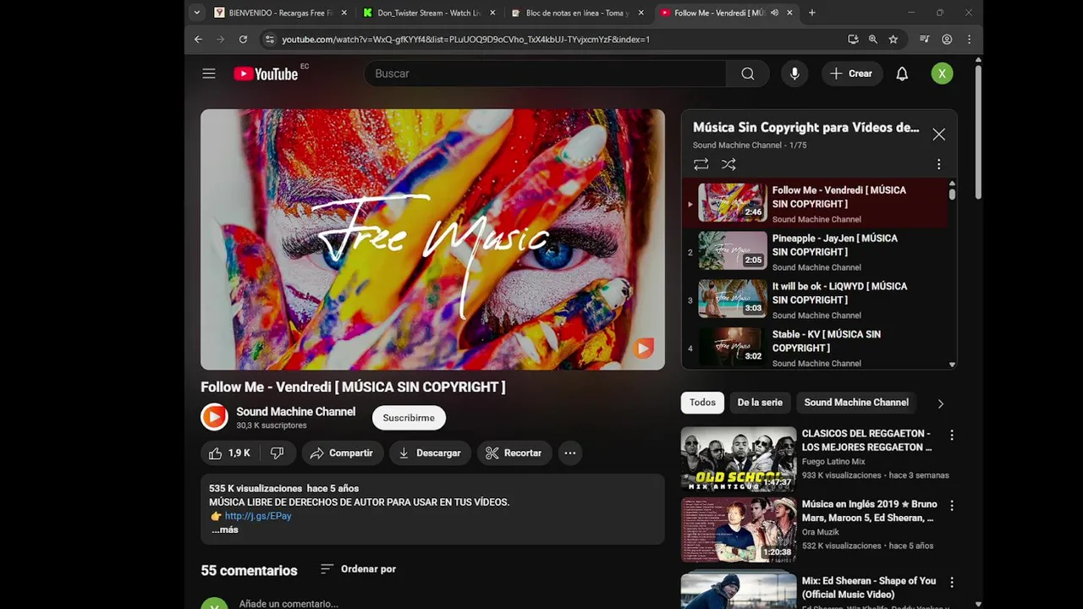
Task: Switch to the Don_Twister Stream tab
Action: tap(429, 13)
